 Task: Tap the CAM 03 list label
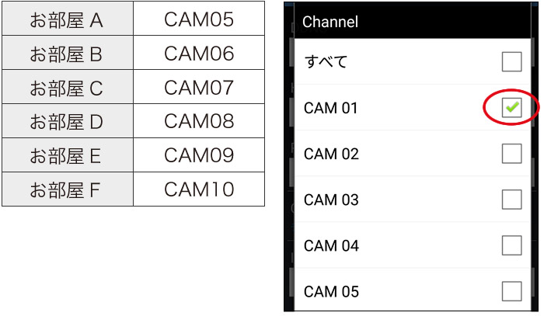point(331,200)
